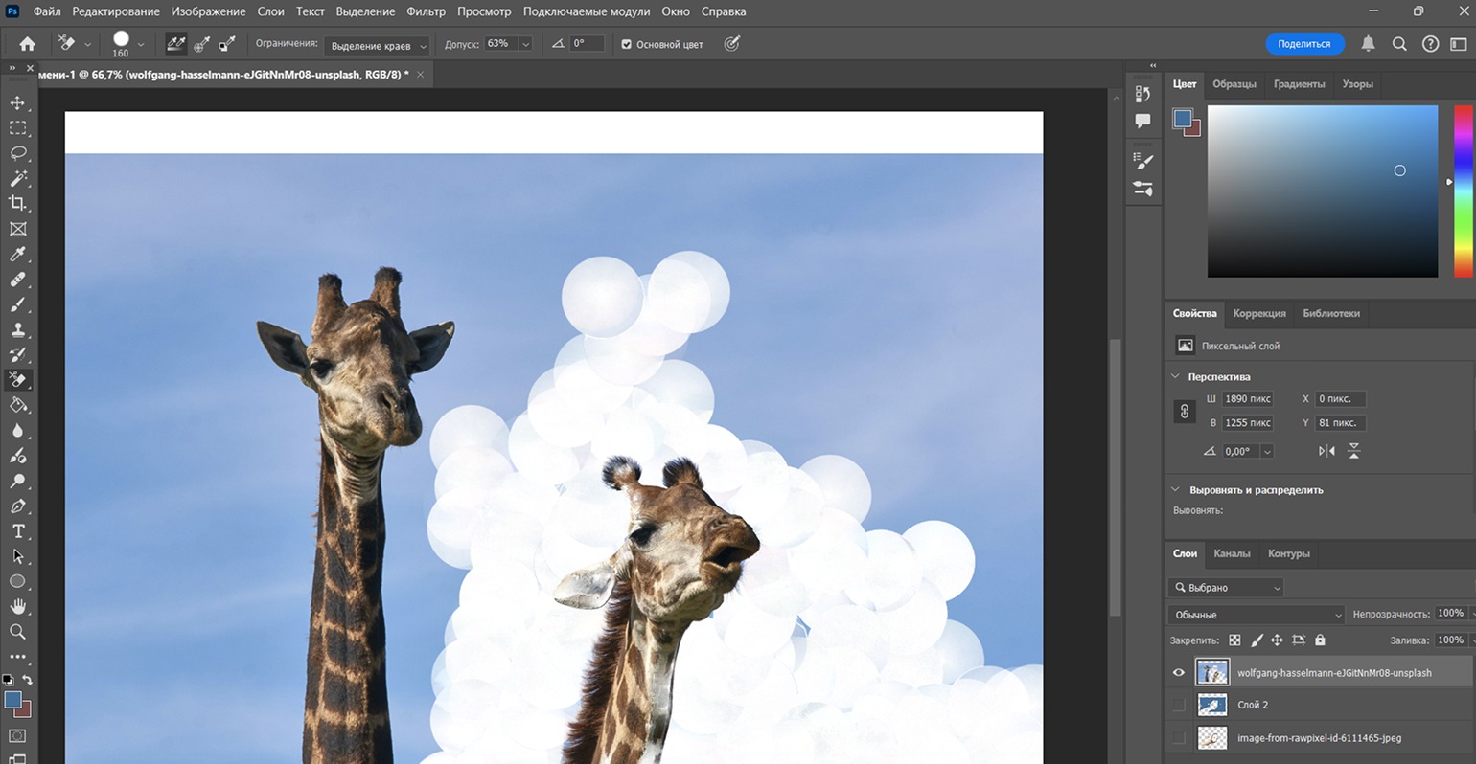Toggle lock all padlock icon
The height and width of the screenshot is (764, 1476).
[x=1320, y=640]
